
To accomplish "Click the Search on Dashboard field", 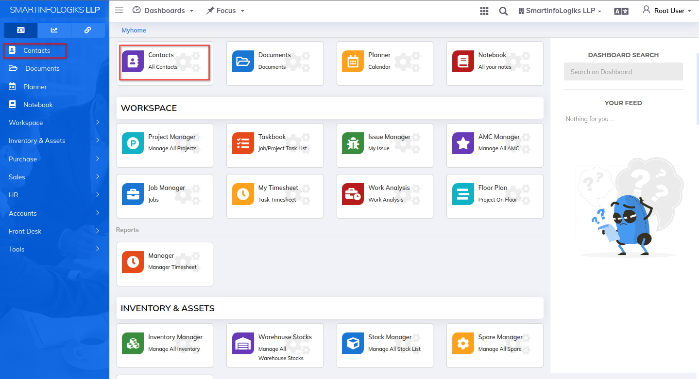I will click(623, 72).
